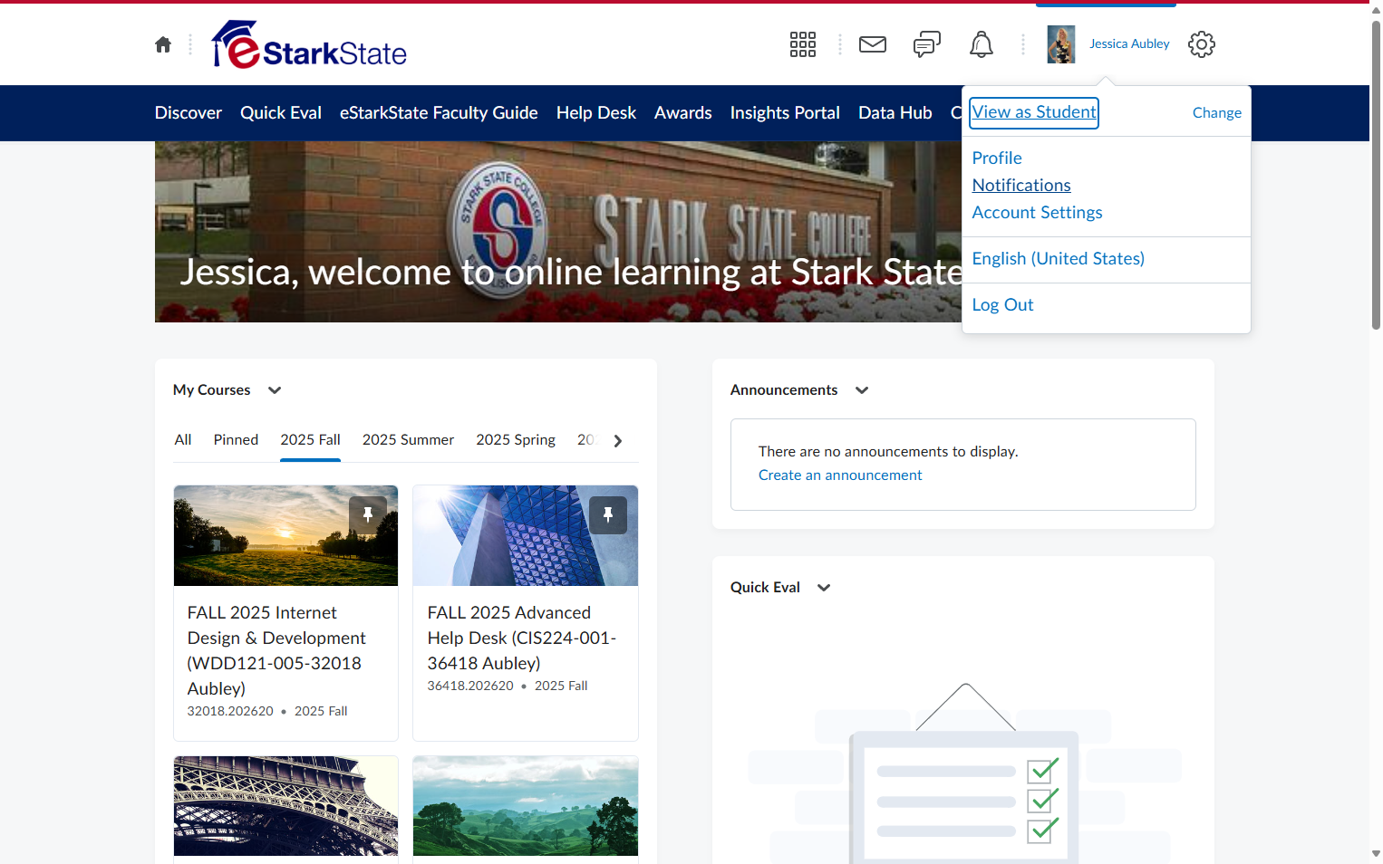Click Create an announcement link

(x=840, y=475)
